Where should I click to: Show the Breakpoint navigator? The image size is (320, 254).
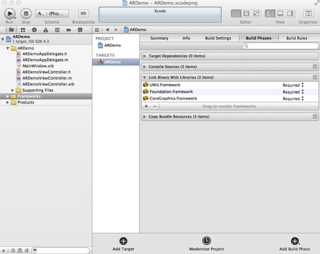[x=69, y=30]
